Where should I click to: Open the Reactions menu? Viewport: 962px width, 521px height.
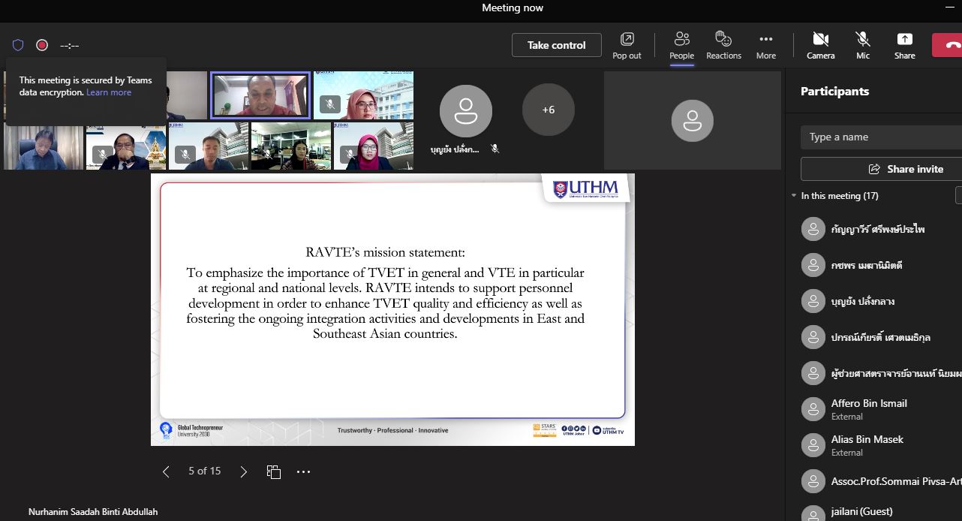click(x=723, y=45)
